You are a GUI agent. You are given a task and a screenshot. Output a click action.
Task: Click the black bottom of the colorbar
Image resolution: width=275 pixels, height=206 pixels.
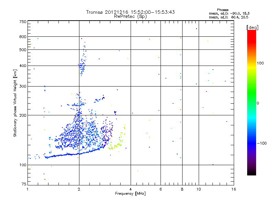(252, 173)
